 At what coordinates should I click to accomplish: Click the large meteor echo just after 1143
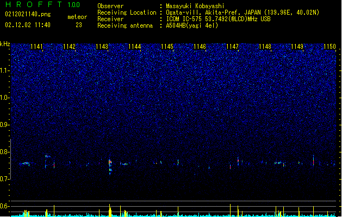pos(110,167)
